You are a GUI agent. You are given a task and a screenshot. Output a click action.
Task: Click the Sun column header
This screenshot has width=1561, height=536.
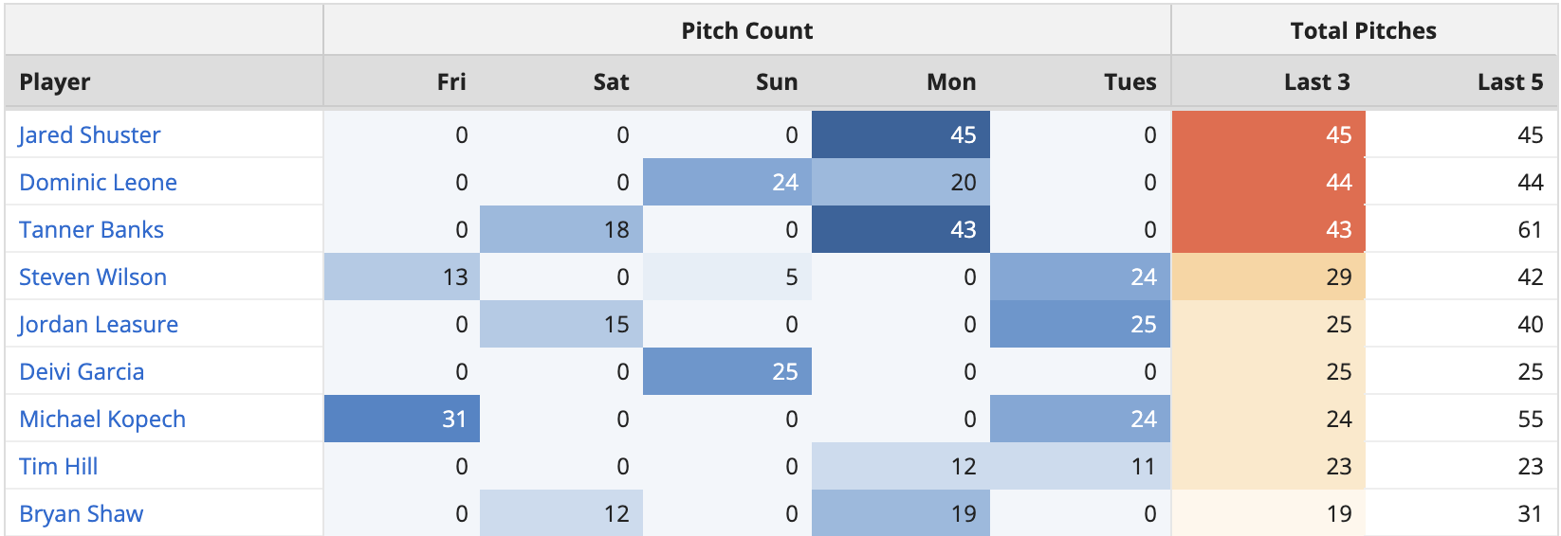pos(776,82)
